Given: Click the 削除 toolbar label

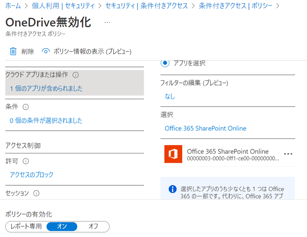Looking at the screenshot, I should [28, 52].
